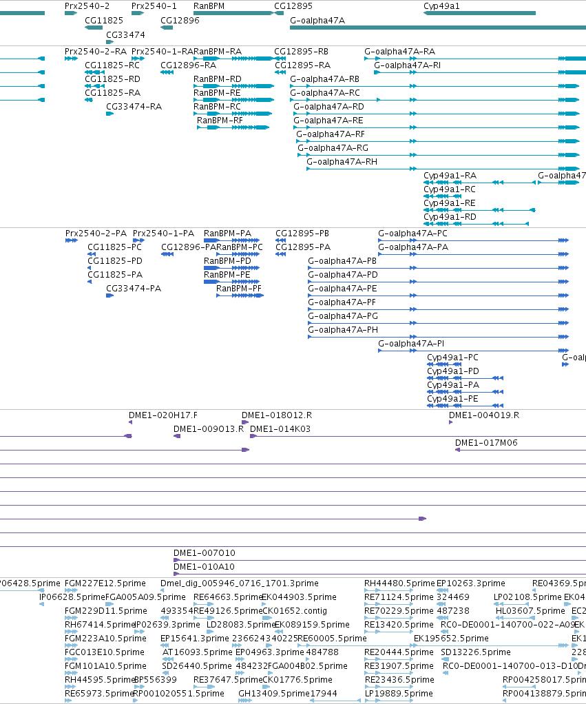Image resolution: width=586 pixels, height=704 pixels.
Task: Select BAC end label DME1-018O12.R
Action: pos(277,415)
